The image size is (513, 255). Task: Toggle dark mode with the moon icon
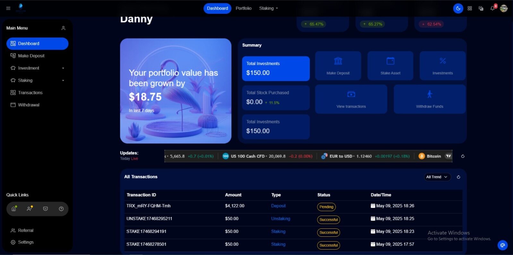coord(458,9)
